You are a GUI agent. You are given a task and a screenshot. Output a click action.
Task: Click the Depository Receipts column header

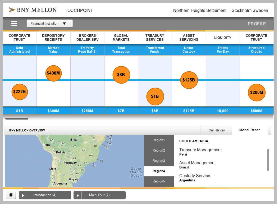click(53, 38)
